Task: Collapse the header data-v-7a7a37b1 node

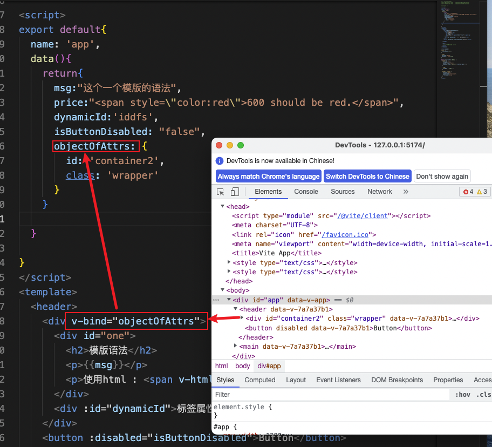Action: coord(235,309)
